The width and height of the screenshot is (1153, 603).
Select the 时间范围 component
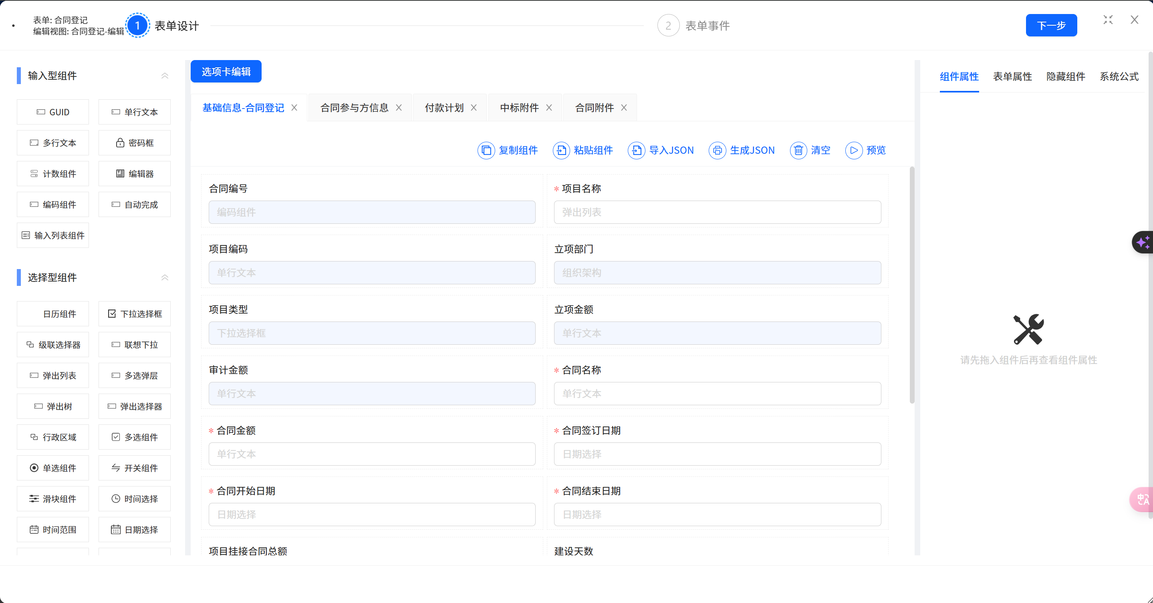tap(53, 530)
